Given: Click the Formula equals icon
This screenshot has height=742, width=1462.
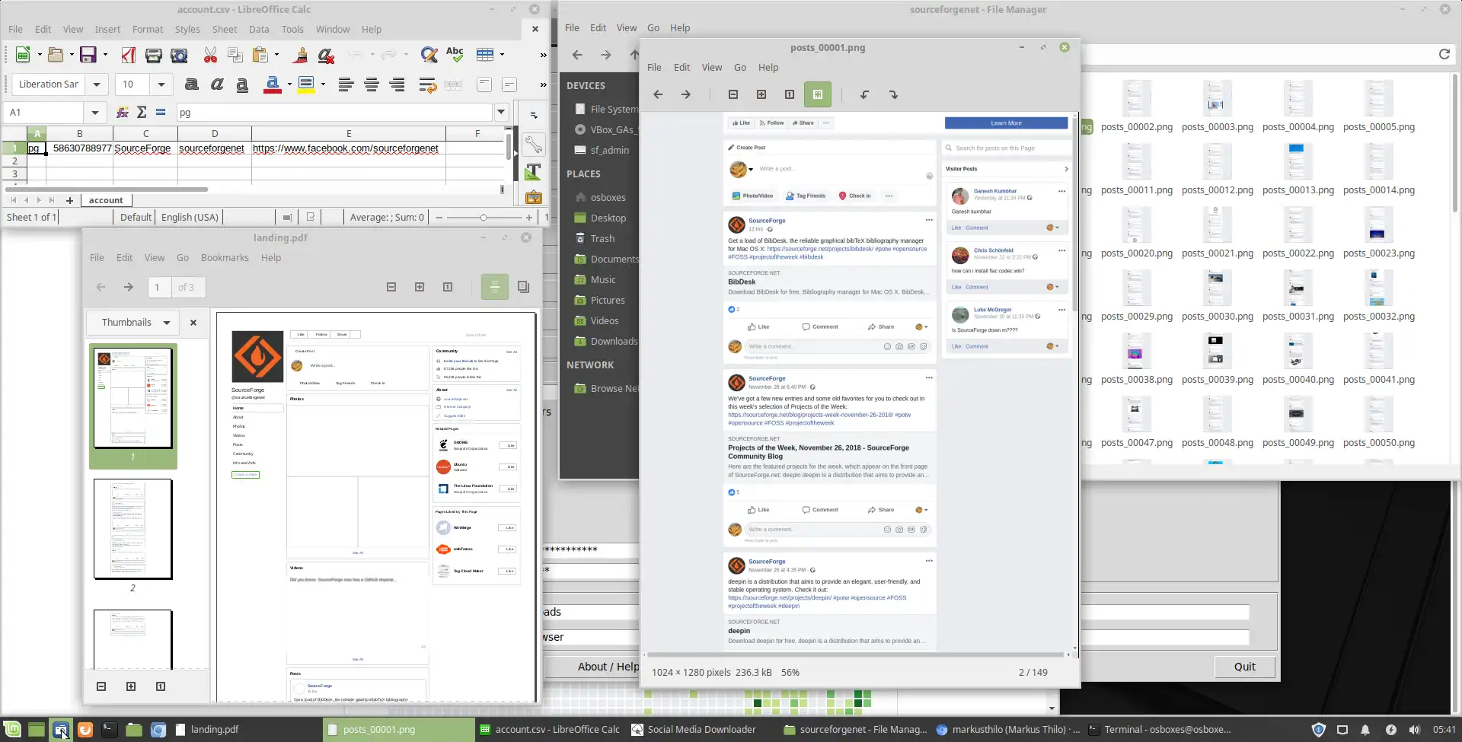Looking at the screenshot, I should pyautogui.click(x=161, y=113).
